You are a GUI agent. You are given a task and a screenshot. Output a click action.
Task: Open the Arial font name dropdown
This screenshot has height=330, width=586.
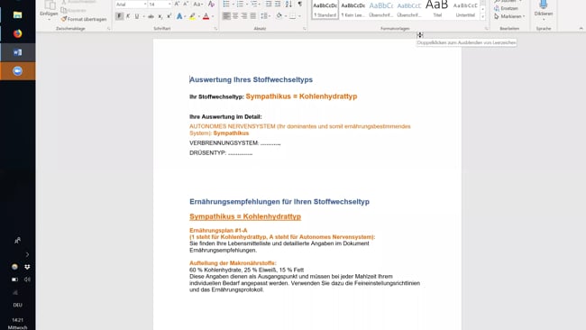[145, 5]
